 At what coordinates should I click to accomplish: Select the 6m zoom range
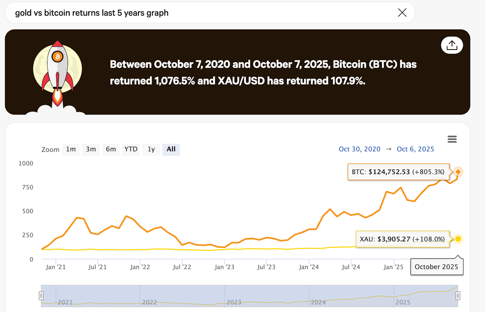111,149
